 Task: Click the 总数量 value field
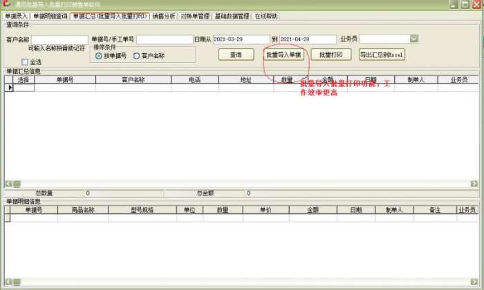124,193
